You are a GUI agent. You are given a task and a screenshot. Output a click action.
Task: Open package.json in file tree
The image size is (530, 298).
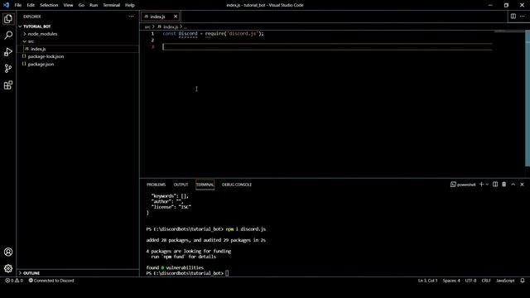click(41, 65)
